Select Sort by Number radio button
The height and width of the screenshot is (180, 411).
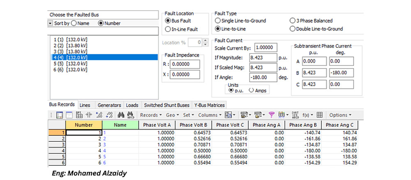[101, 23]
